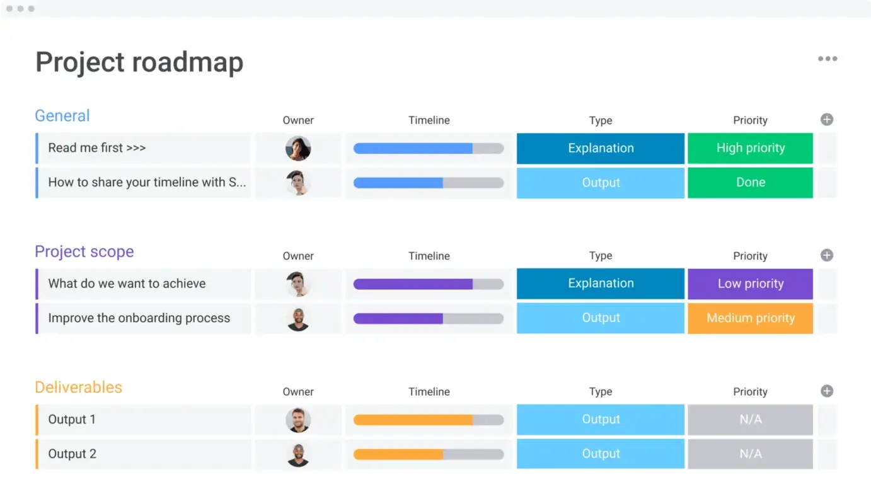This screenshot has height=504, width=871.
Task: Click the owner avatar for Output 2
Action: [298, 454]
